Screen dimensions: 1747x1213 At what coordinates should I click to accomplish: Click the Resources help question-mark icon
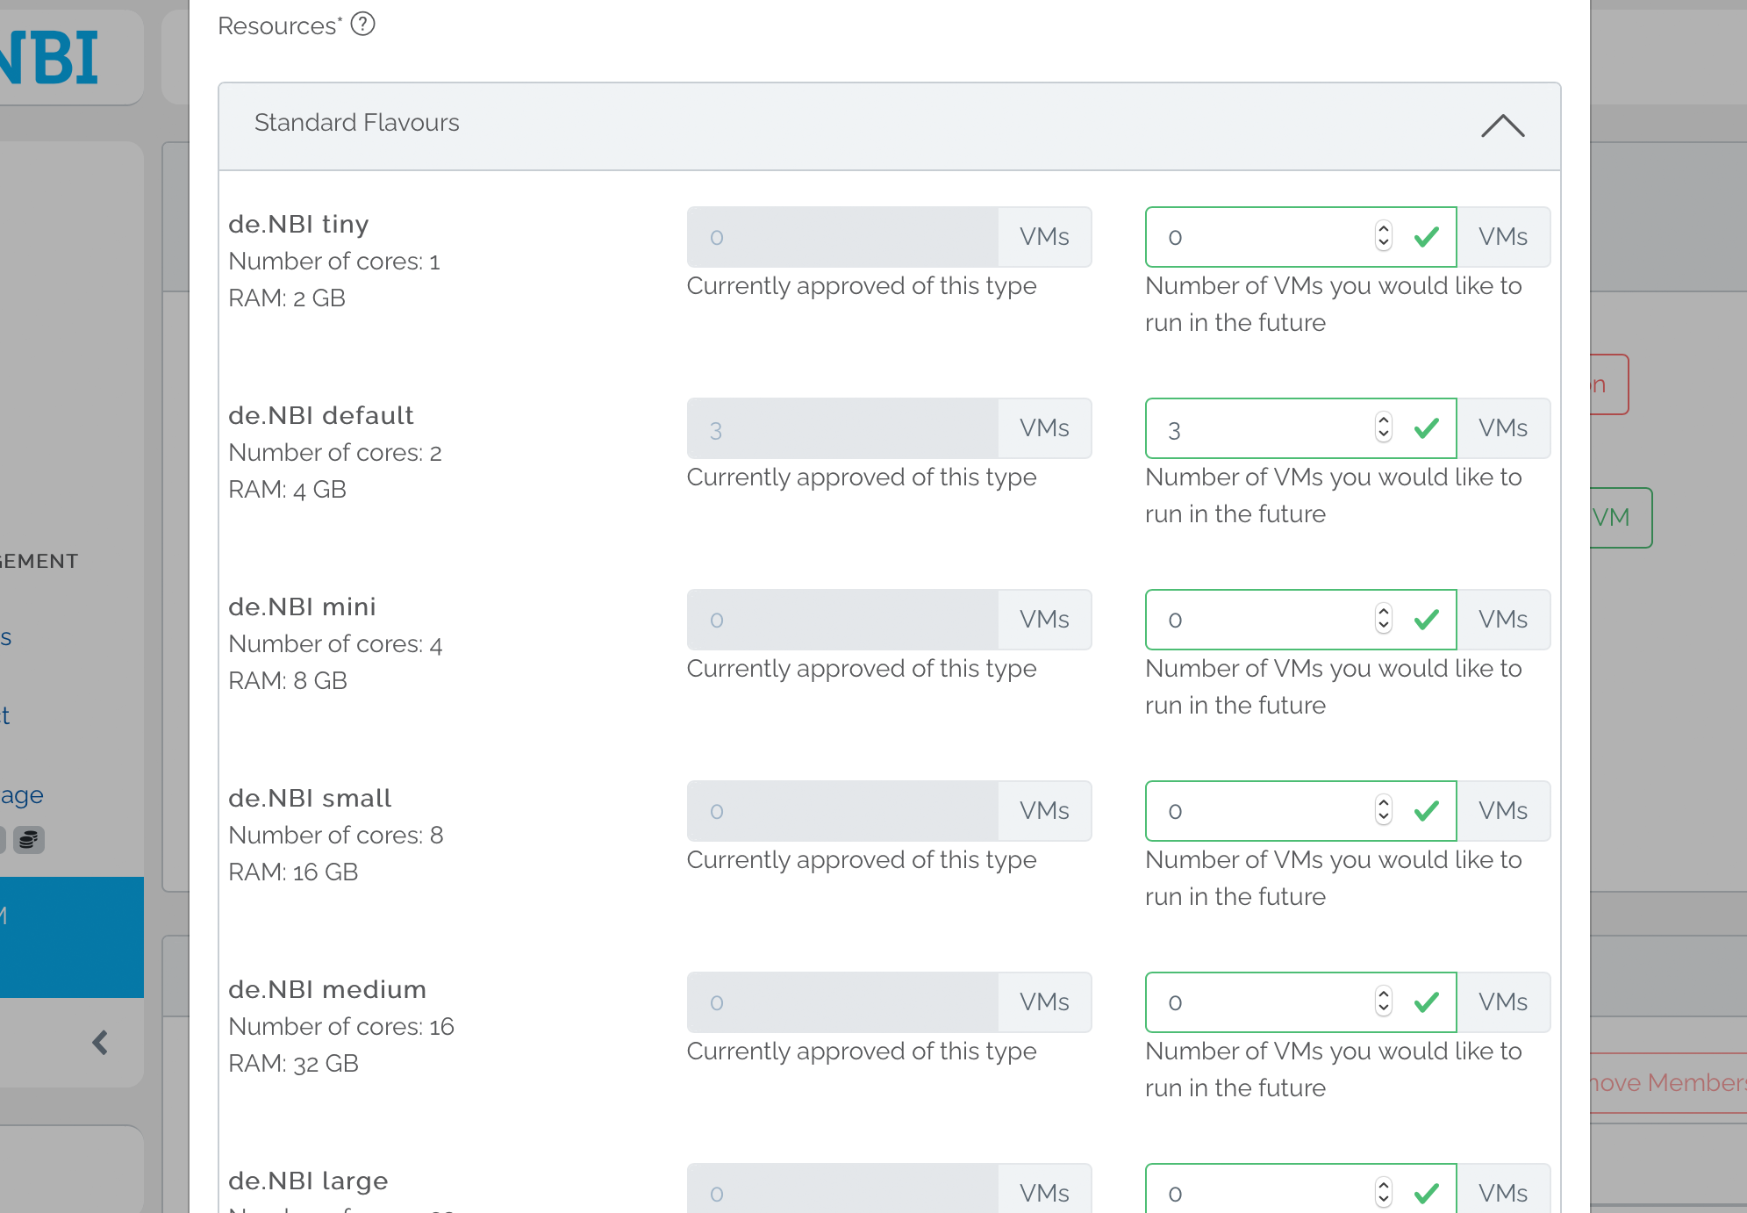coord(362,25)
